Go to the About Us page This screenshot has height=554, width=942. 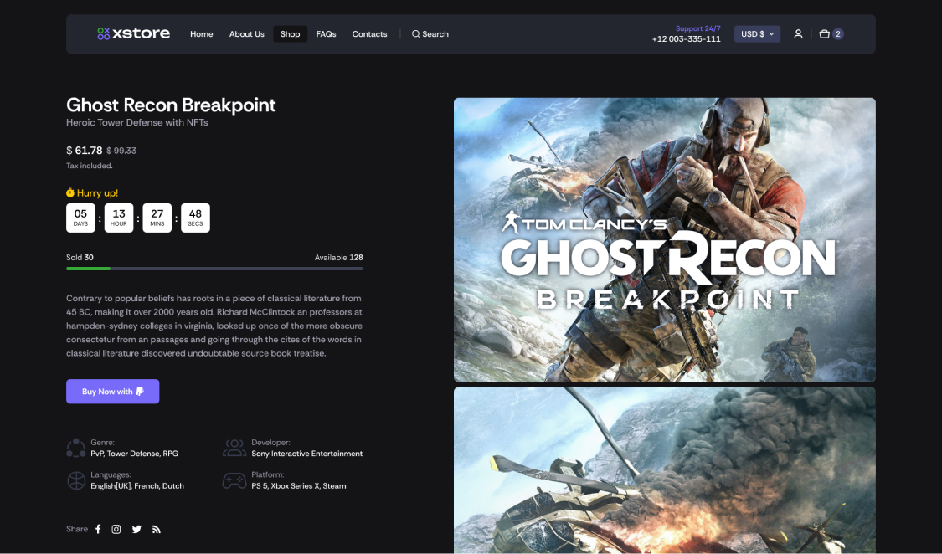click(246, 34)
